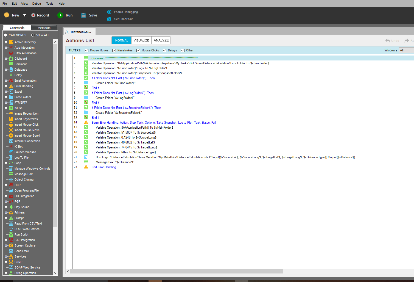Click the Error Handling warning icon
Screen dimensions: 414x282
11,86
